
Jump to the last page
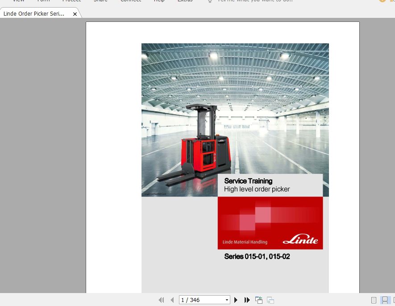click(x=247, y=300)
